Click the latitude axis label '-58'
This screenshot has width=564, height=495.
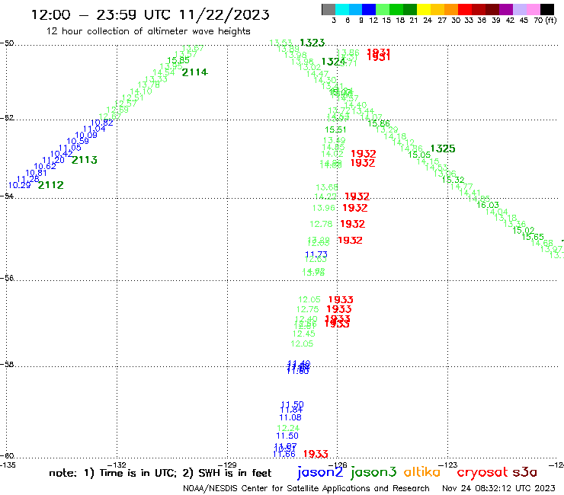click(x=7, y=365)
